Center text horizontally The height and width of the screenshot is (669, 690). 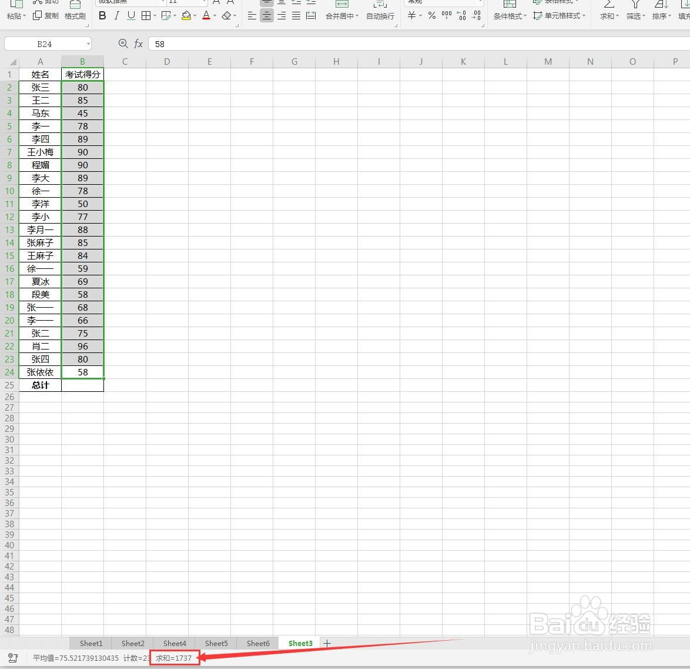click(267, 16)
